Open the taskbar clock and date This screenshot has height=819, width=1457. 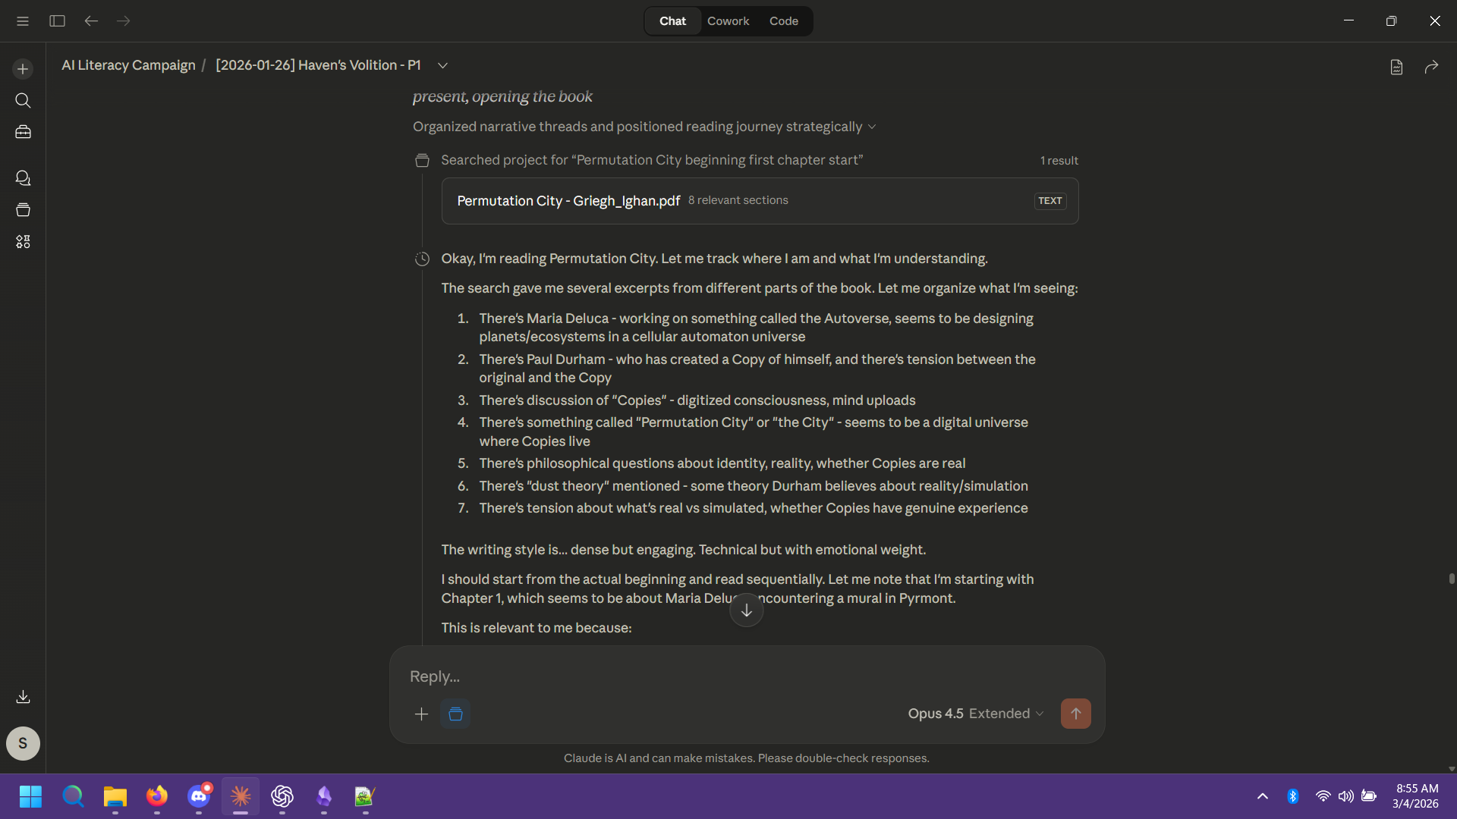(1416, 796)
